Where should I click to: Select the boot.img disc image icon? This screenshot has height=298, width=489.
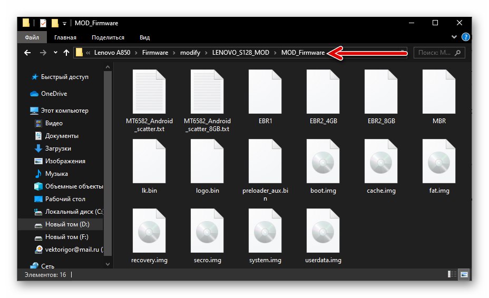pyautogui.click(x=323, y=161)
